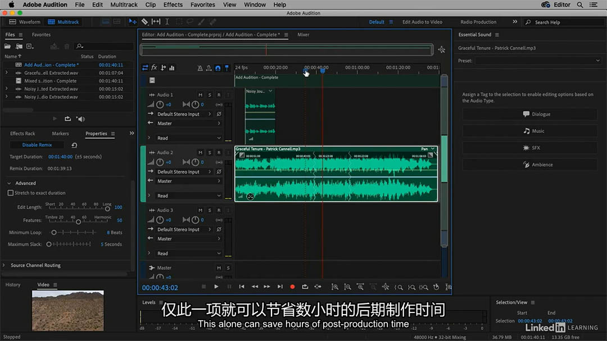
Task: Click the Reset Remix arrow icon
Action: [x=74, y=145]
